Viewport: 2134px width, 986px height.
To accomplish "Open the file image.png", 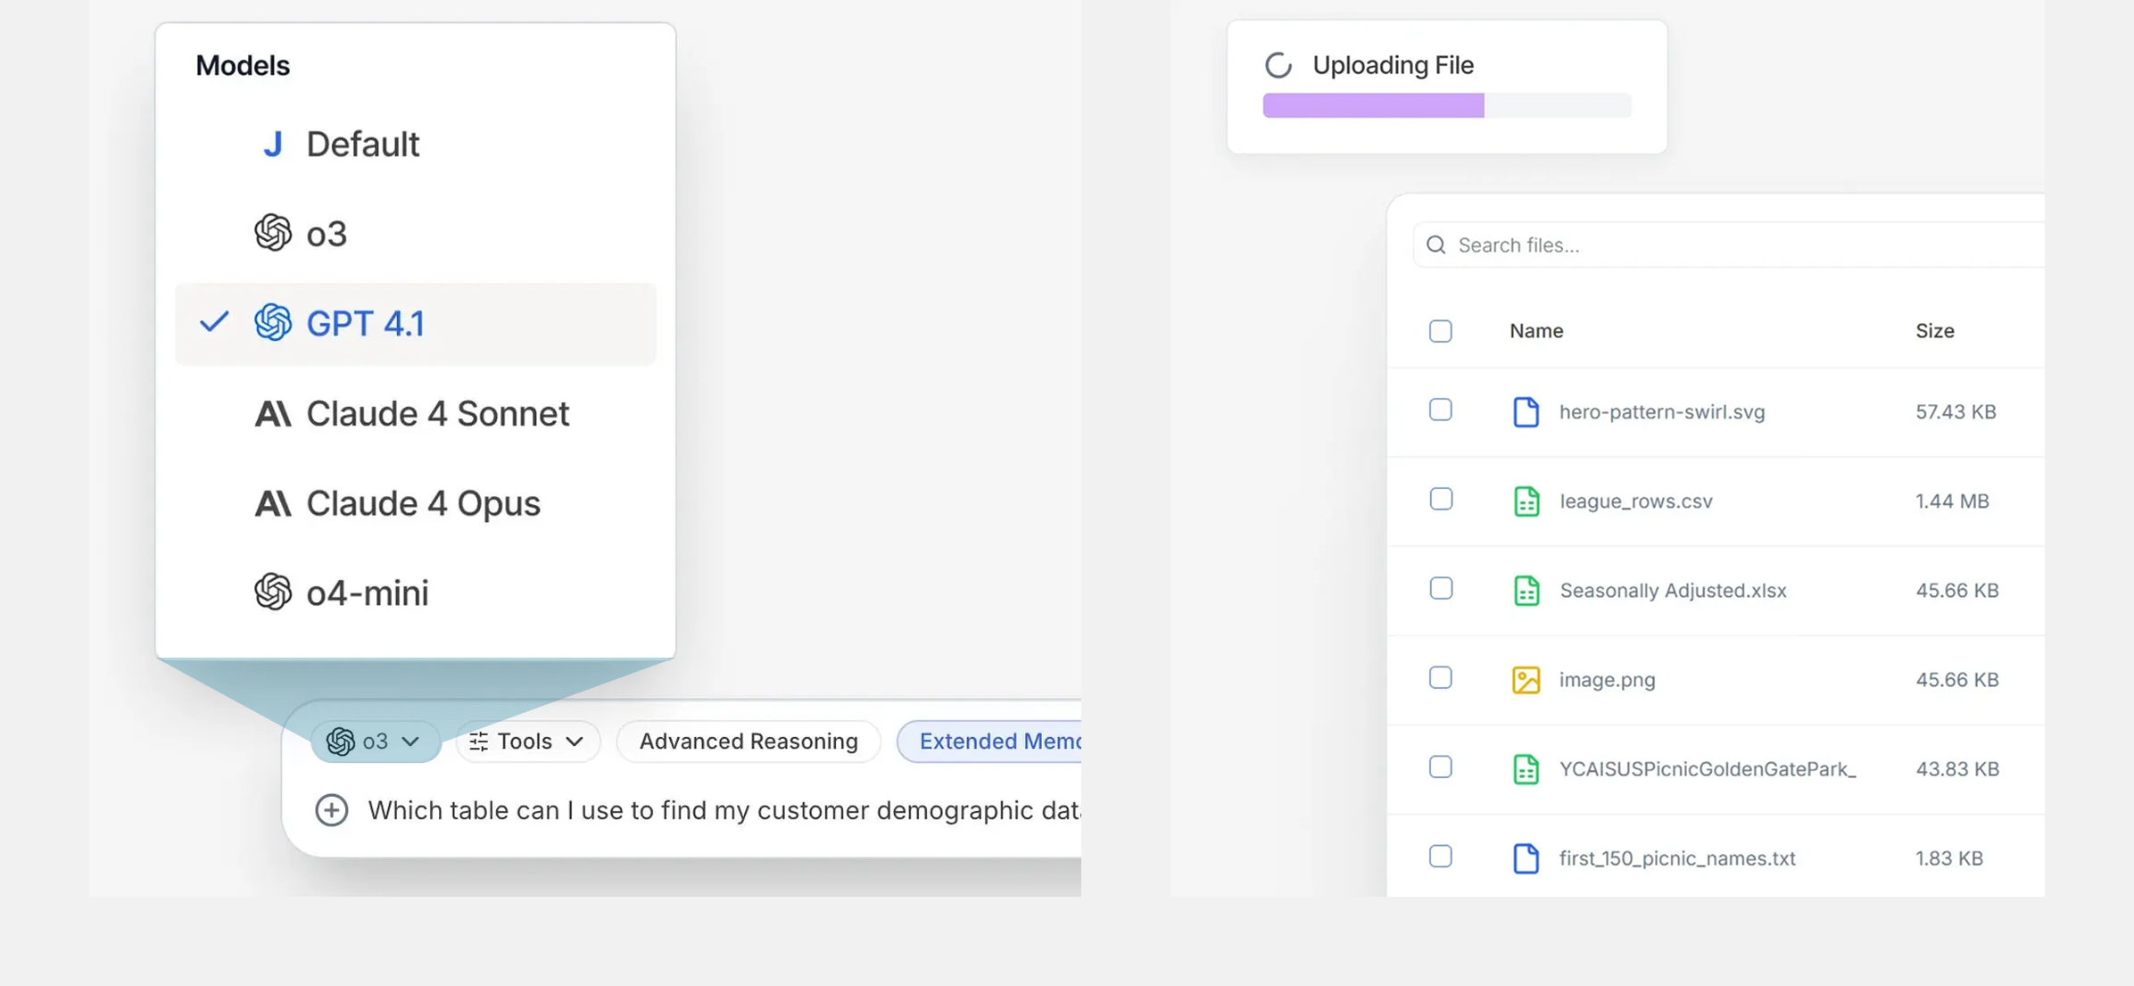I will (x=1607, y=679).
